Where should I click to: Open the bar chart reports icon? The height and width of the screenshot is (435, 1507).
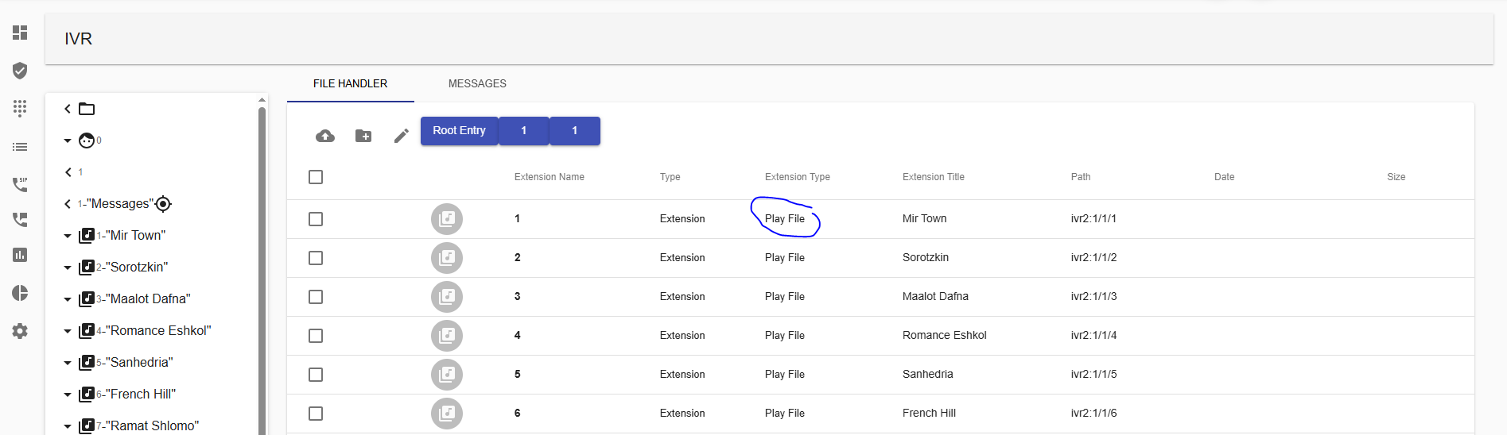coord(20,255)
